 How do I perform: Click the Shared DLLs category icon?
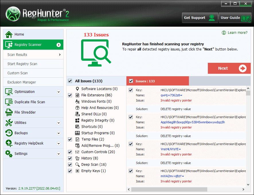[x=77, y=114]
